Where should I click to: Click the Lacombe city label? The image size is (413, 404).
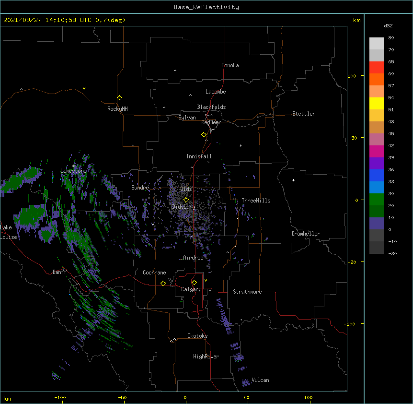(216, 92)
